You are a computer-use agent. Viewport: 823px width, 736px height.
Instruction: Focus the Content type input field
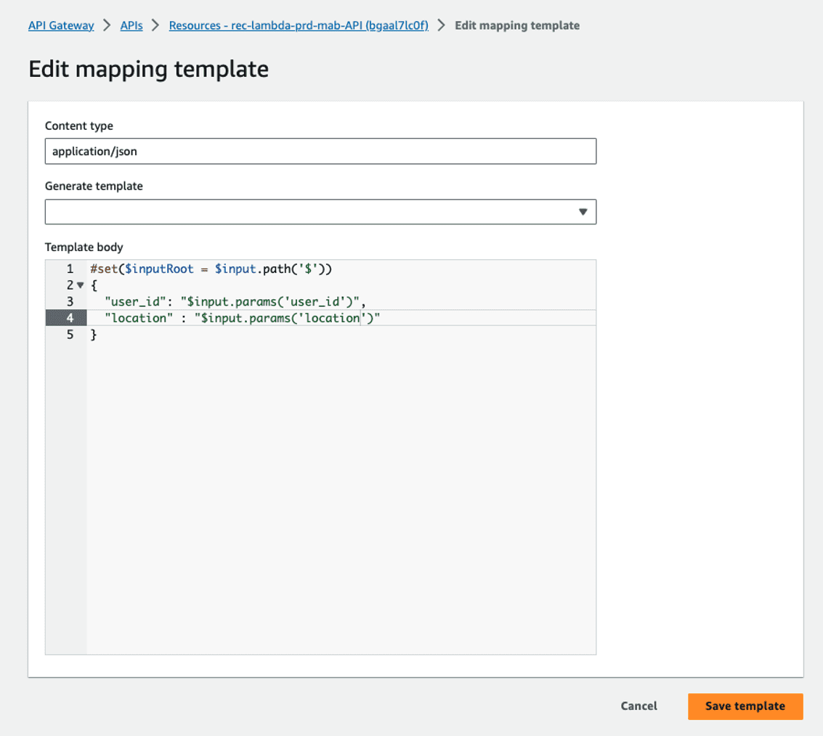click(320, 152)
